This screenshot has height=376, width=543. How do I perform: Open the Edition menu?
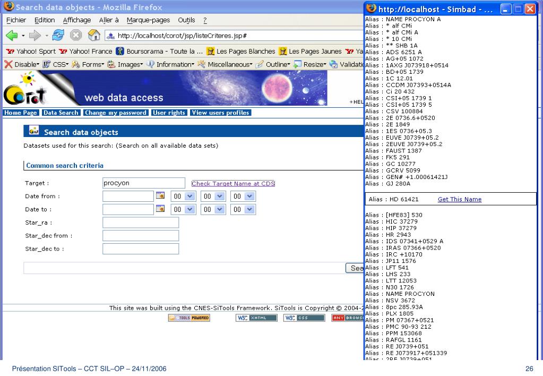point(45,20)
